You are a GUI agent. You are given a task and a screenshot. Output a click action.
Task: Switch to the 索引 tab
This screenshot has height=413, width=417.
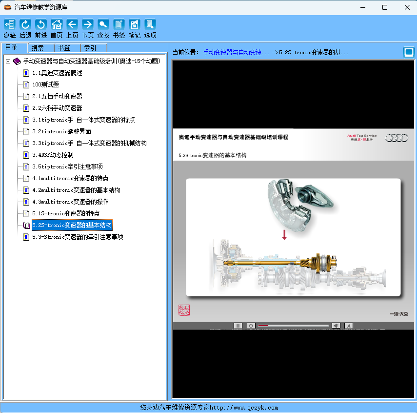(94, 48)
